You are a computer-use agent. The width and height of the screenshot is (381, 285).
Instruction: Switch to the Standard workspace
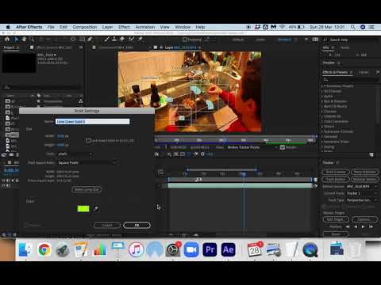[284, 40]
